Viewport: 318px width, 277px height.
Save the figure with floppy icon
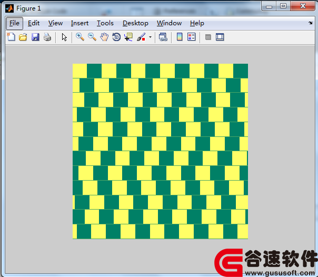pyautogui.click(x=35, y=37)
